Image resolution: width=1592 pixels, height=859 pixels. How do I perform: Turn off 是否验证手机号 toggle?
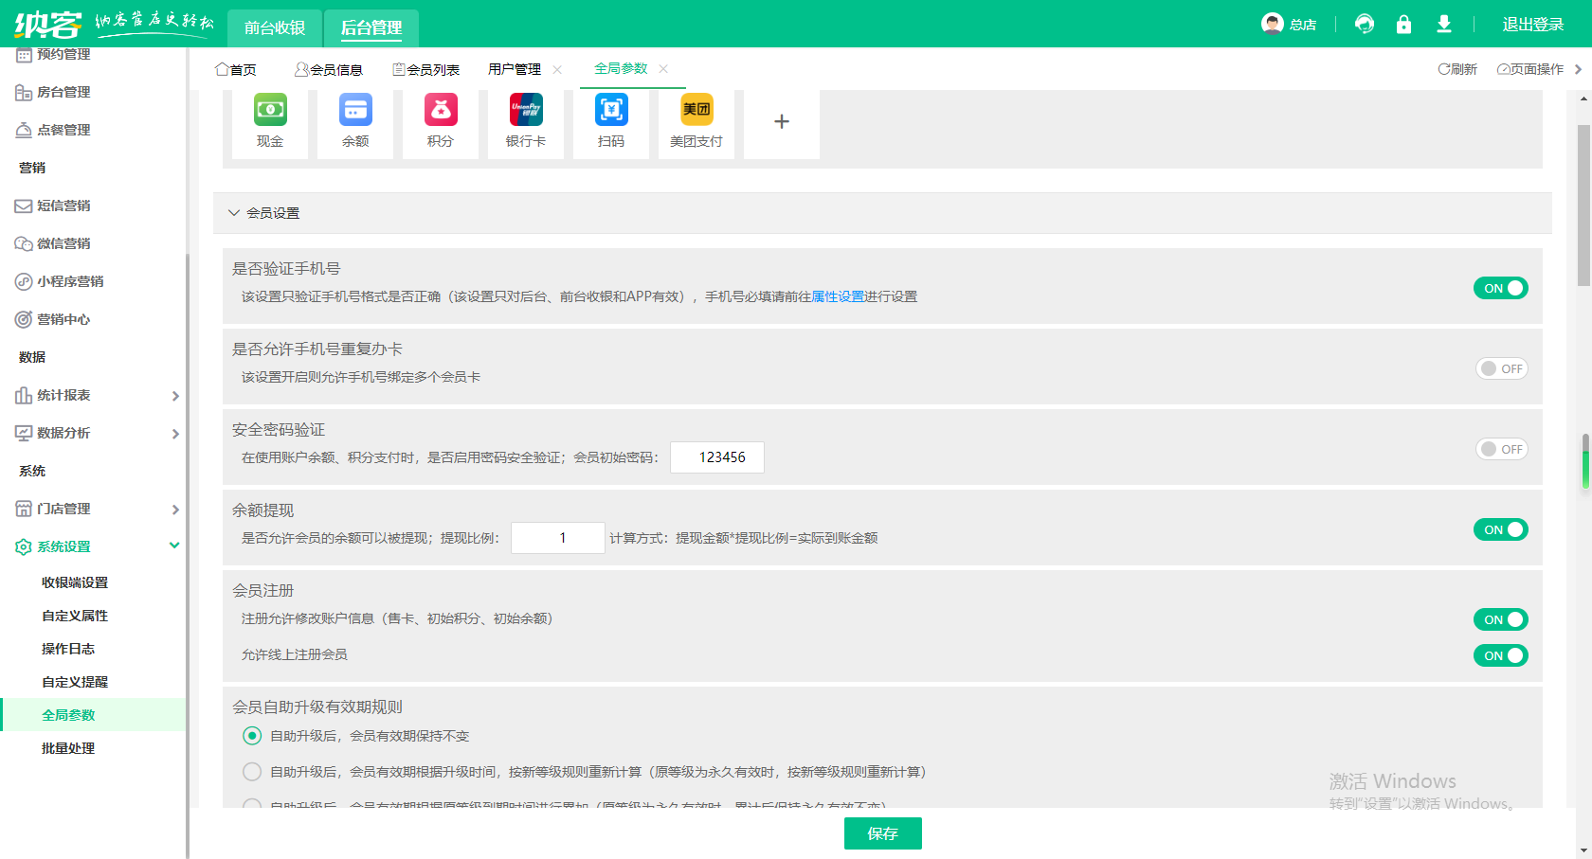coord(1500,288)
